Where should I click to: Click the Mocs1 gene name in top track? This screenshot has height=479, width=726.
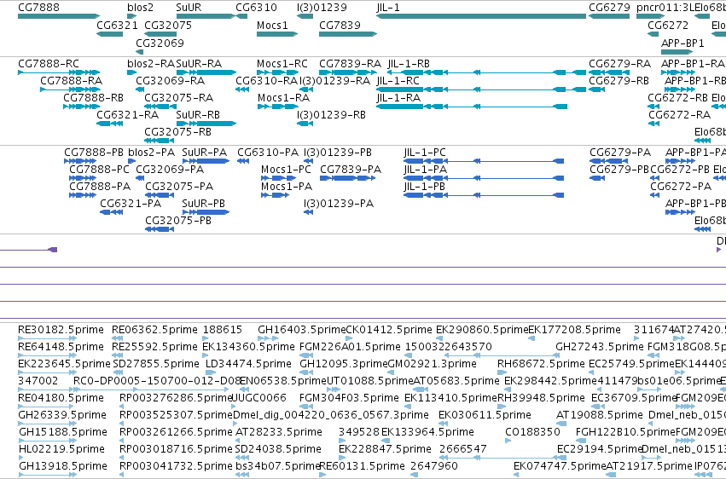[272, 25]
